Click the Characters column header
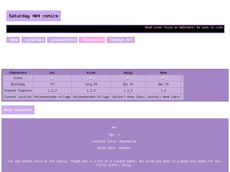Screen dimensions: 230x172 click(x=18, y=73)
